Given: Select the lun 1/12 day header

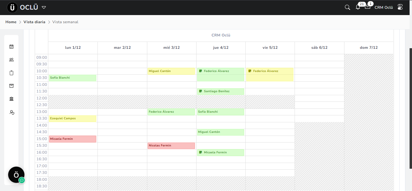Looking at the screenshot, I should pyautogui.click(x=73, y=48).
